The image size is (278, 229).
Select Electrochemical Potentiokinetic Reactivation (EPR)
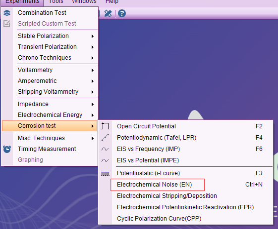[x=185, y=207]
